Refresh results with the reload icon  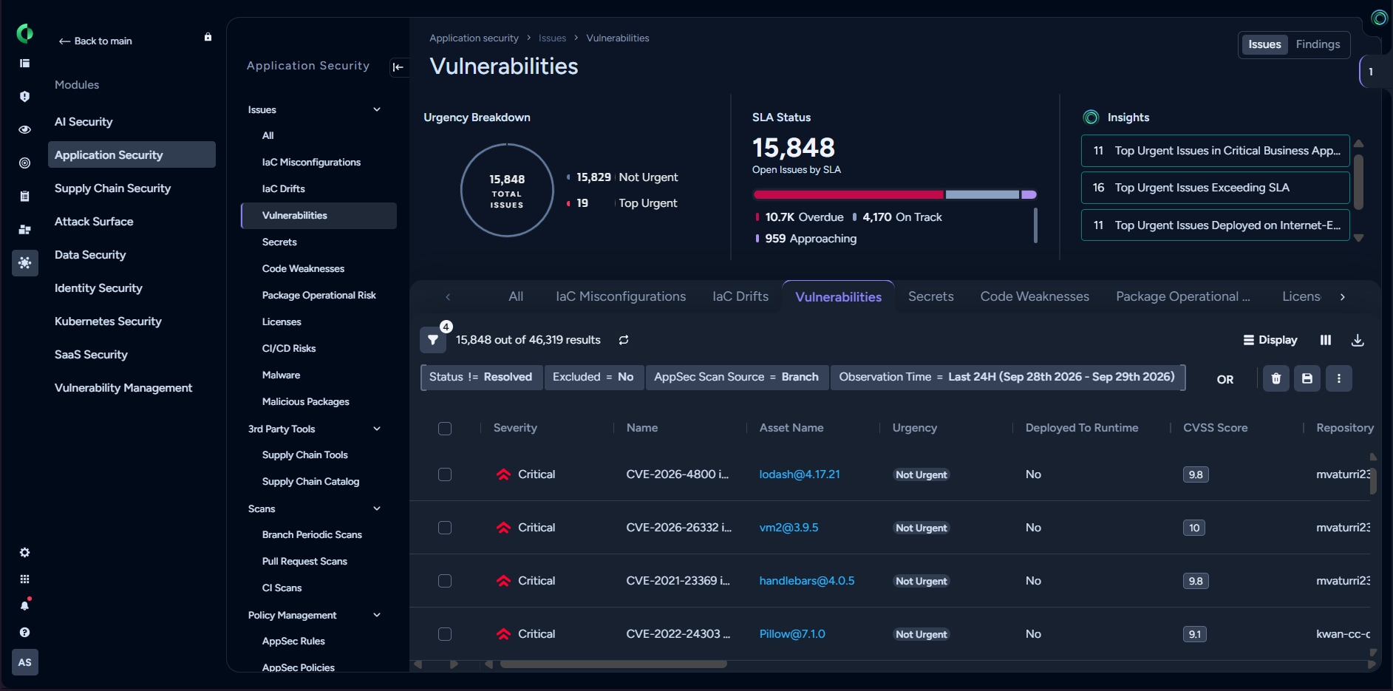click(624, 340)
